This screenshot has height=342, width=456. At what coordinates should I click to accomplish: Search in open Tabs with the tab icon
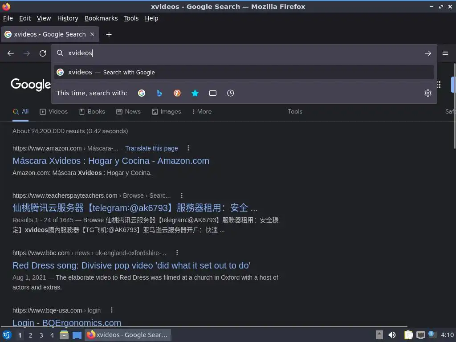[213, 93]
